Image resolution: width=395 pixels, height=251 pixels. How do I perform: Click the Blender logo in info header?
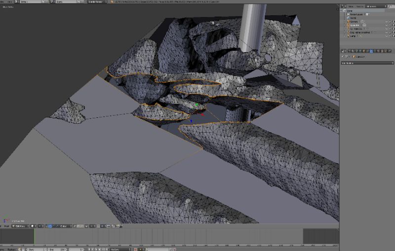click(112, 1)
